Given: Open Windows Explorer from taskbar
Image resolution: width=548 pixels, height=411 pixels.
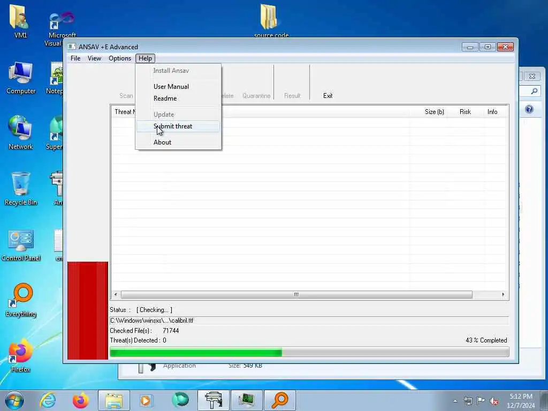Looking at the screenshot, I should [x=114, y=400].
